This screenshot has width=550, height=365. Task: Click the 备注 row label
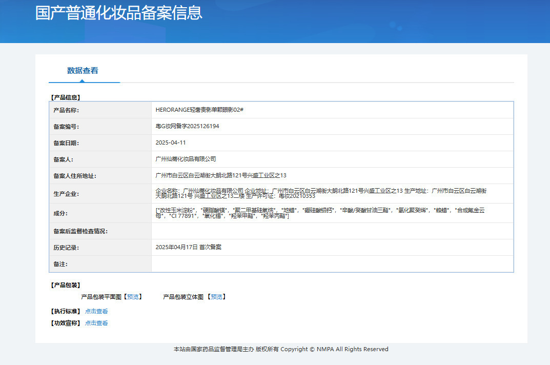[60, 265]
